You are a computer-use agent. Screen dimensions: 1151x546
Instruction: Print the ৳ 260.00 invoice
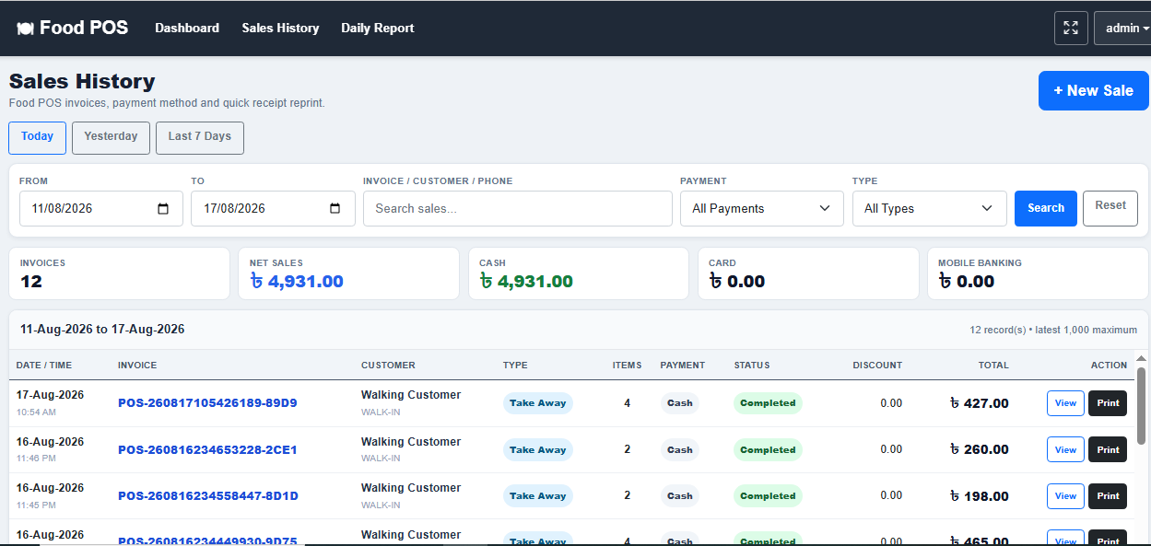click(x=1108, y=449)
